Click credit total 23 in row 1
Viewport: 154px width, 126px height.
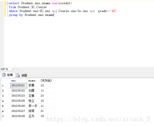tap(47, 86)
